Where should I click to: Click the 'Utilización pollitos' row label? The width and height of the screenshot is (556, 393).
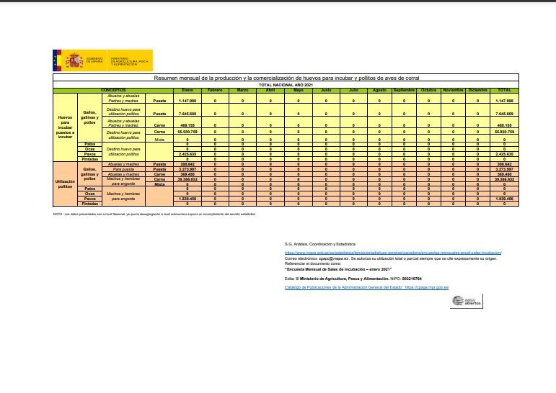click(66, 183)
